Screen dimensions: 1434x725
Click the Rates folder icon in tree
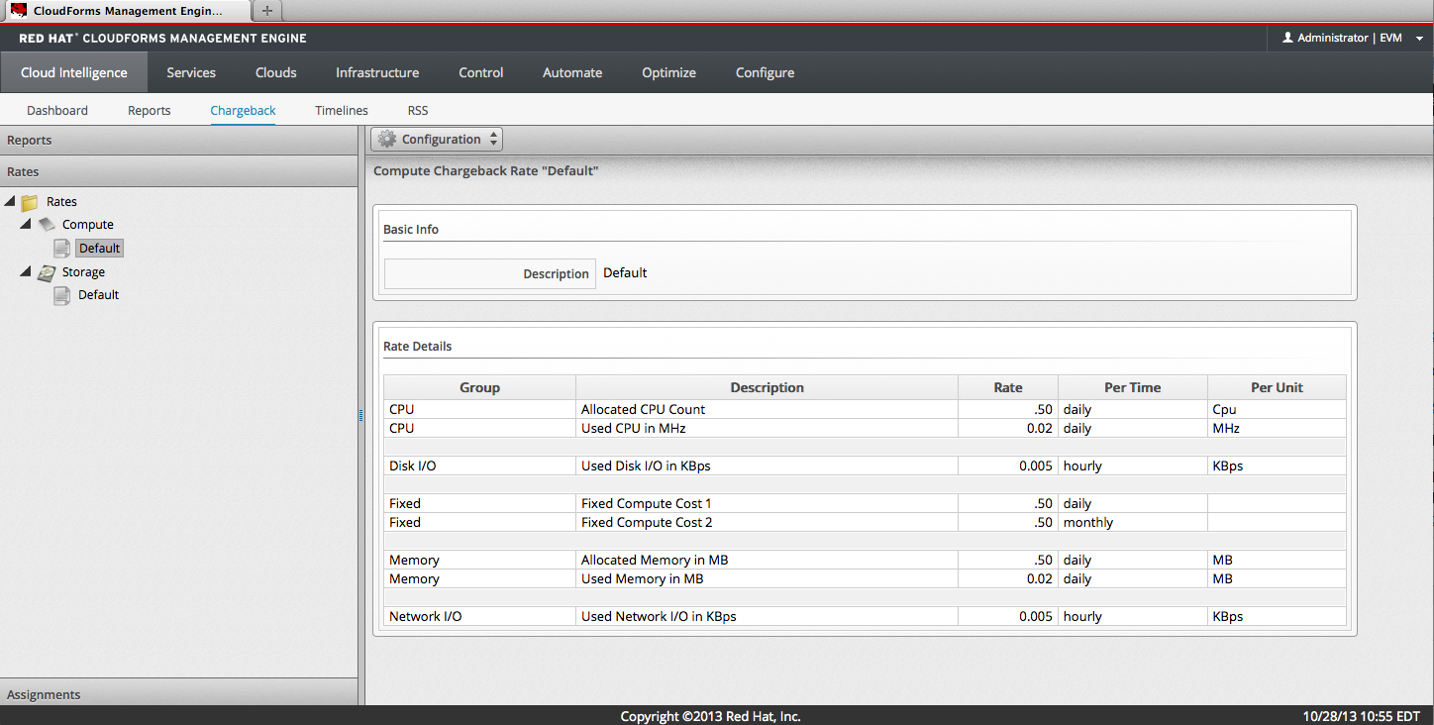(30, 202)
